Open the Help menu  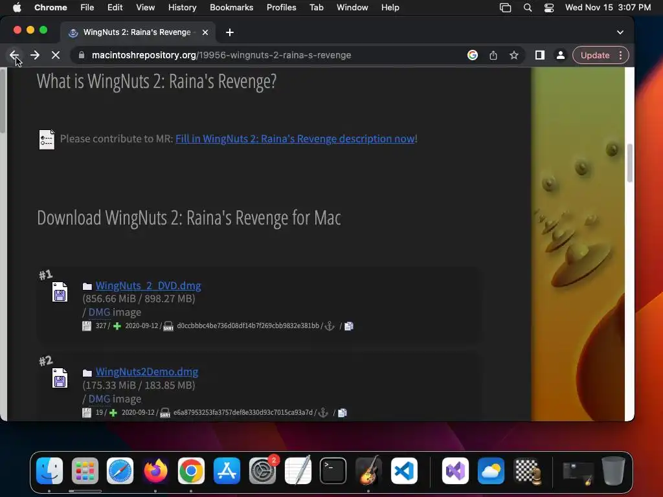[x=390, y=7]
